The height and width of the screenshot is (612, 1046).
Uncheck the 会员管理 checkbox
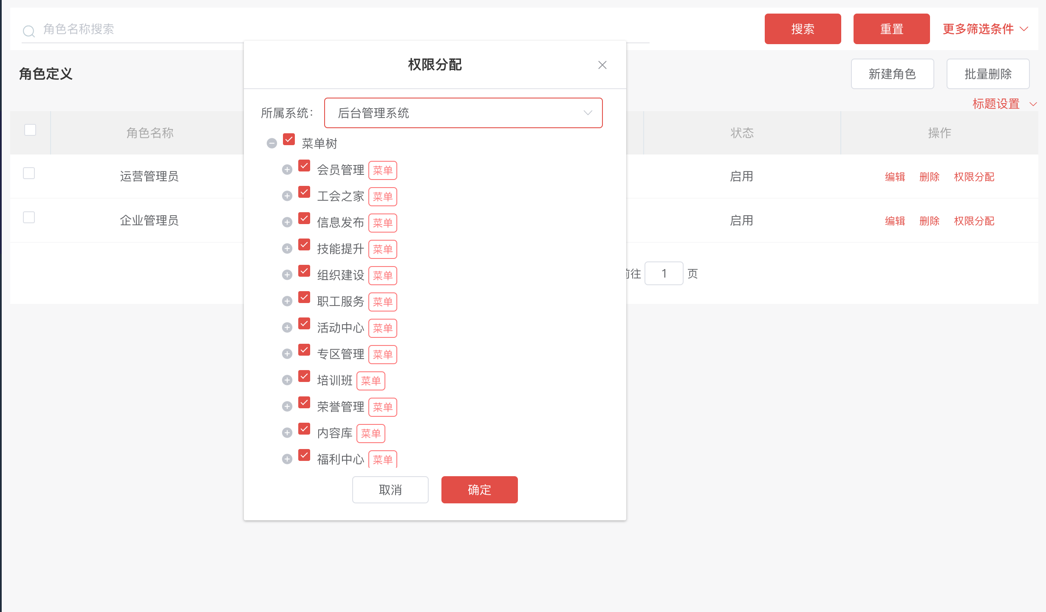pyautogui.click(x=304, y=166)
